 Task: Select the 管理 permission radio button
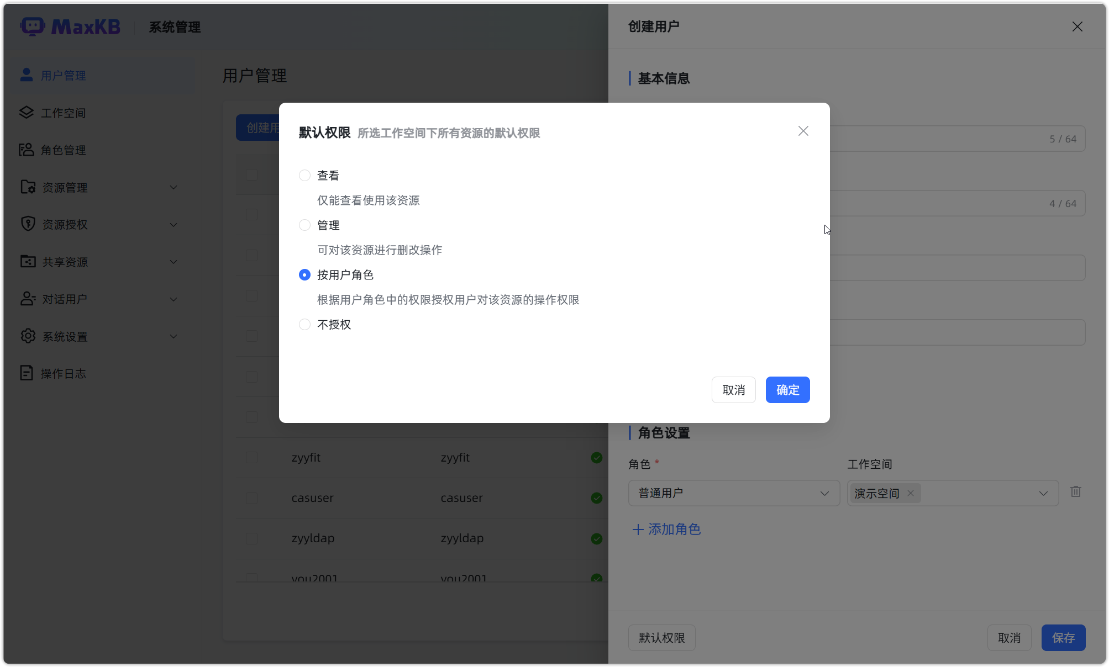click(x=304, y=225)
